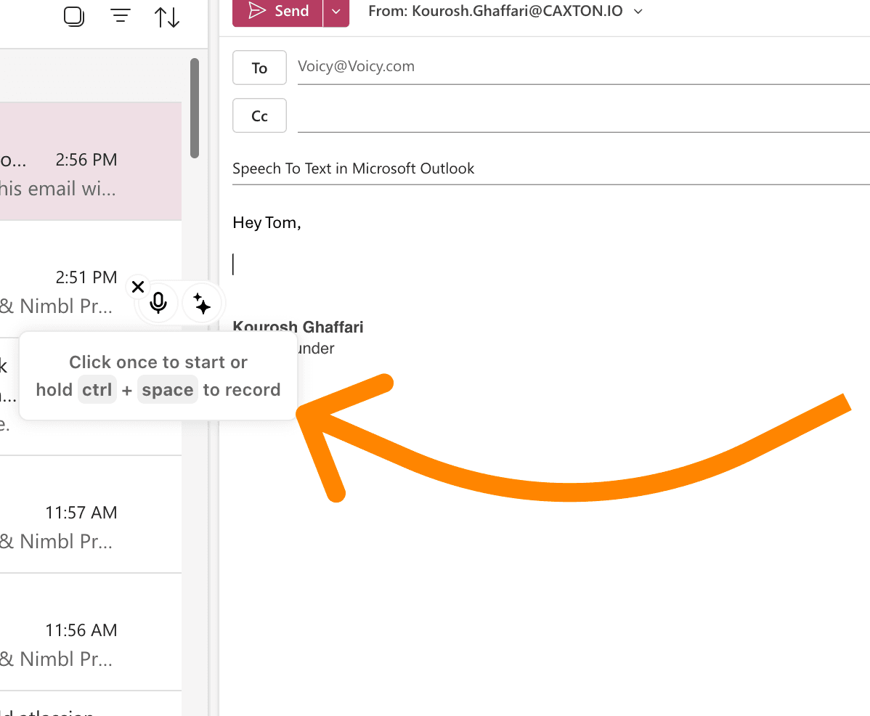Open the email received at 2:56 PM
The image size is (870, 716).
[91, 160]
